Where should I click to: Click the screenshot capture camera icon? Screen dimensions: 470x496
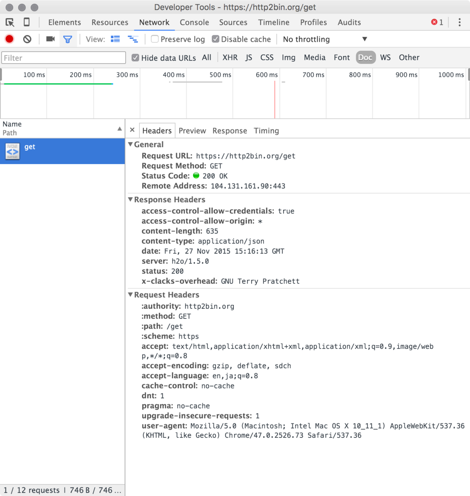[x=50, y=39]
